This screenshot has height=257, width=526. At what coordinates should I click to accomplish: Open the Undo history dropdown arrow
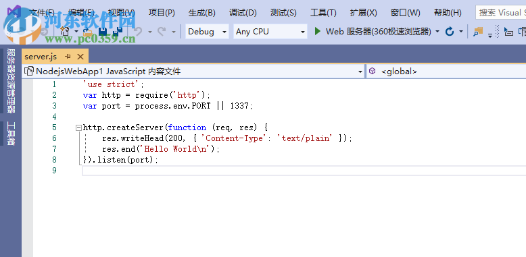pos(150,32)
